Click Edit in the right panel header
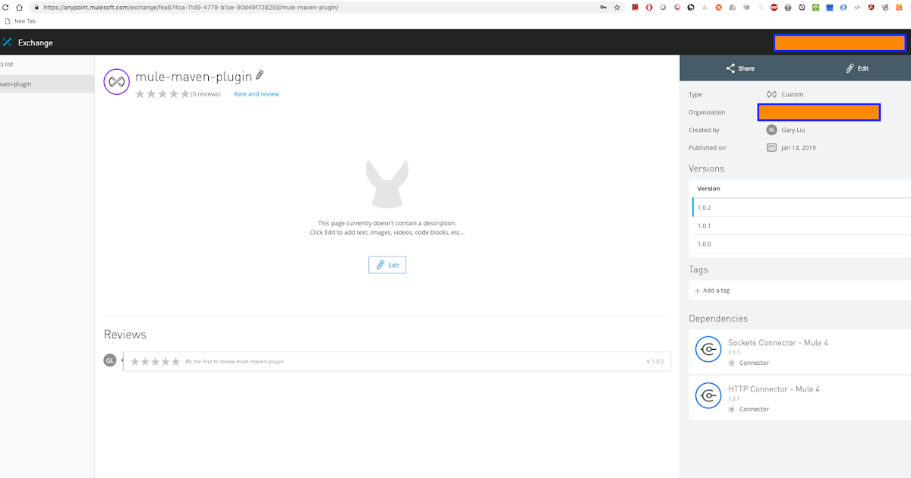Image resolution: width=911 pixels, height=478 pixels. (858, 68)
